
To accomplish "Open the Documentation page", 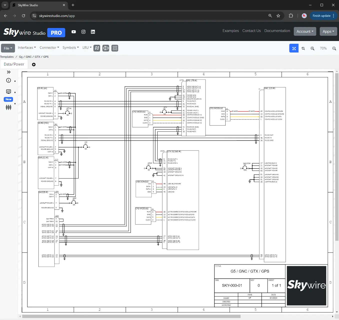I will (x=277, y=31).
